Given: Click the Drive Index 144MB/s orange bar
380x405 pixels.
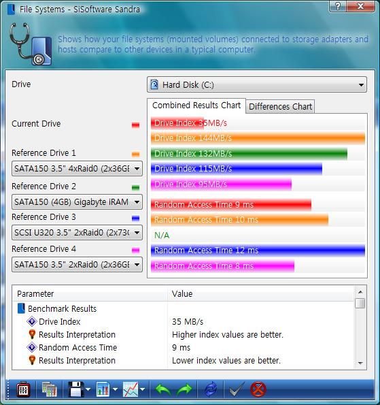Looking at the screenshot, I should point(258,138).
